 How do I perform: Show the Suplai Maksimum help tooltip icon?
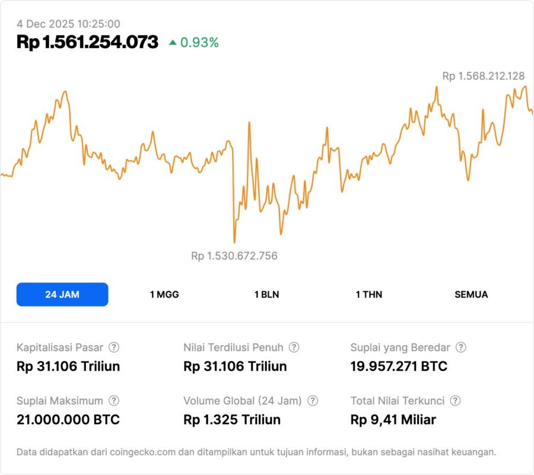[114, 401]
